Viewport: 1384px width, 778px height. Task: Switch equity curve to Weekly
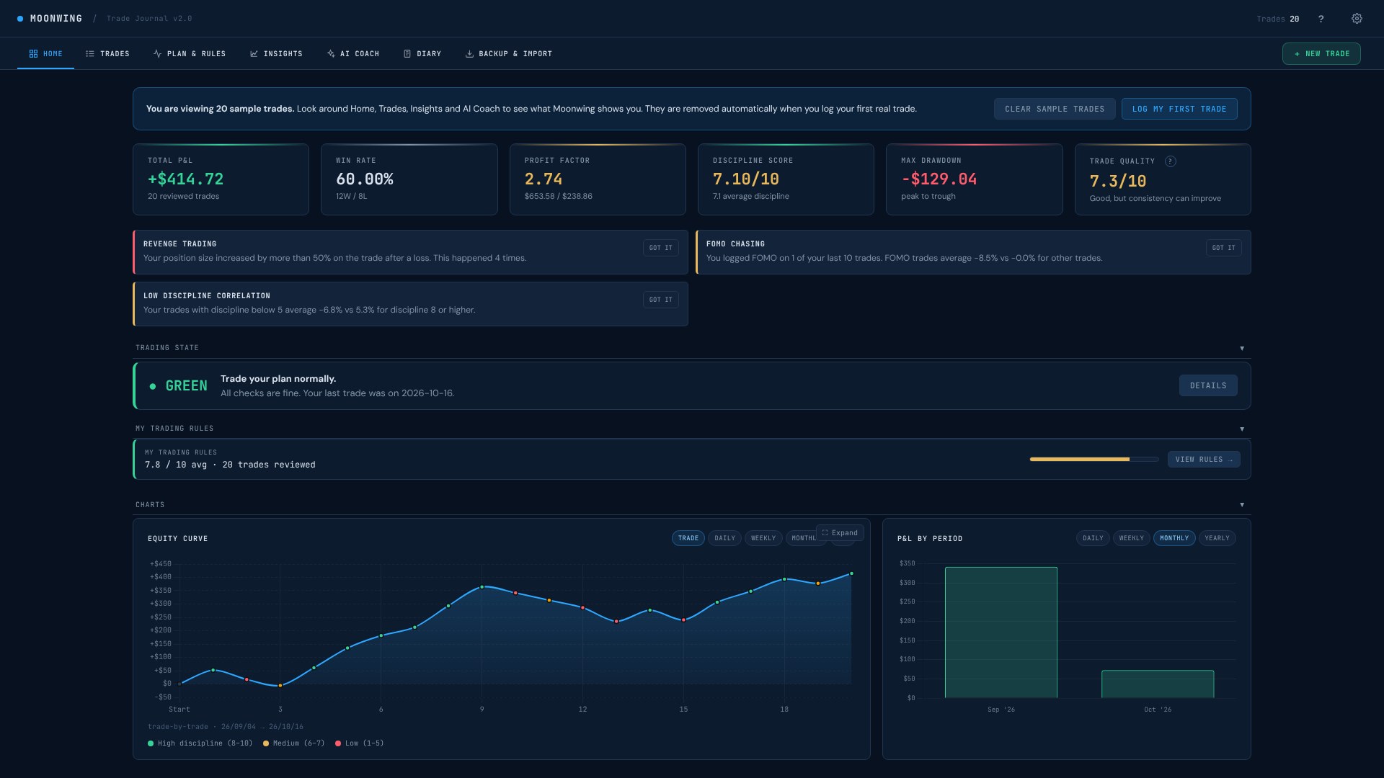pyautogui.click(x=763, y=538)
